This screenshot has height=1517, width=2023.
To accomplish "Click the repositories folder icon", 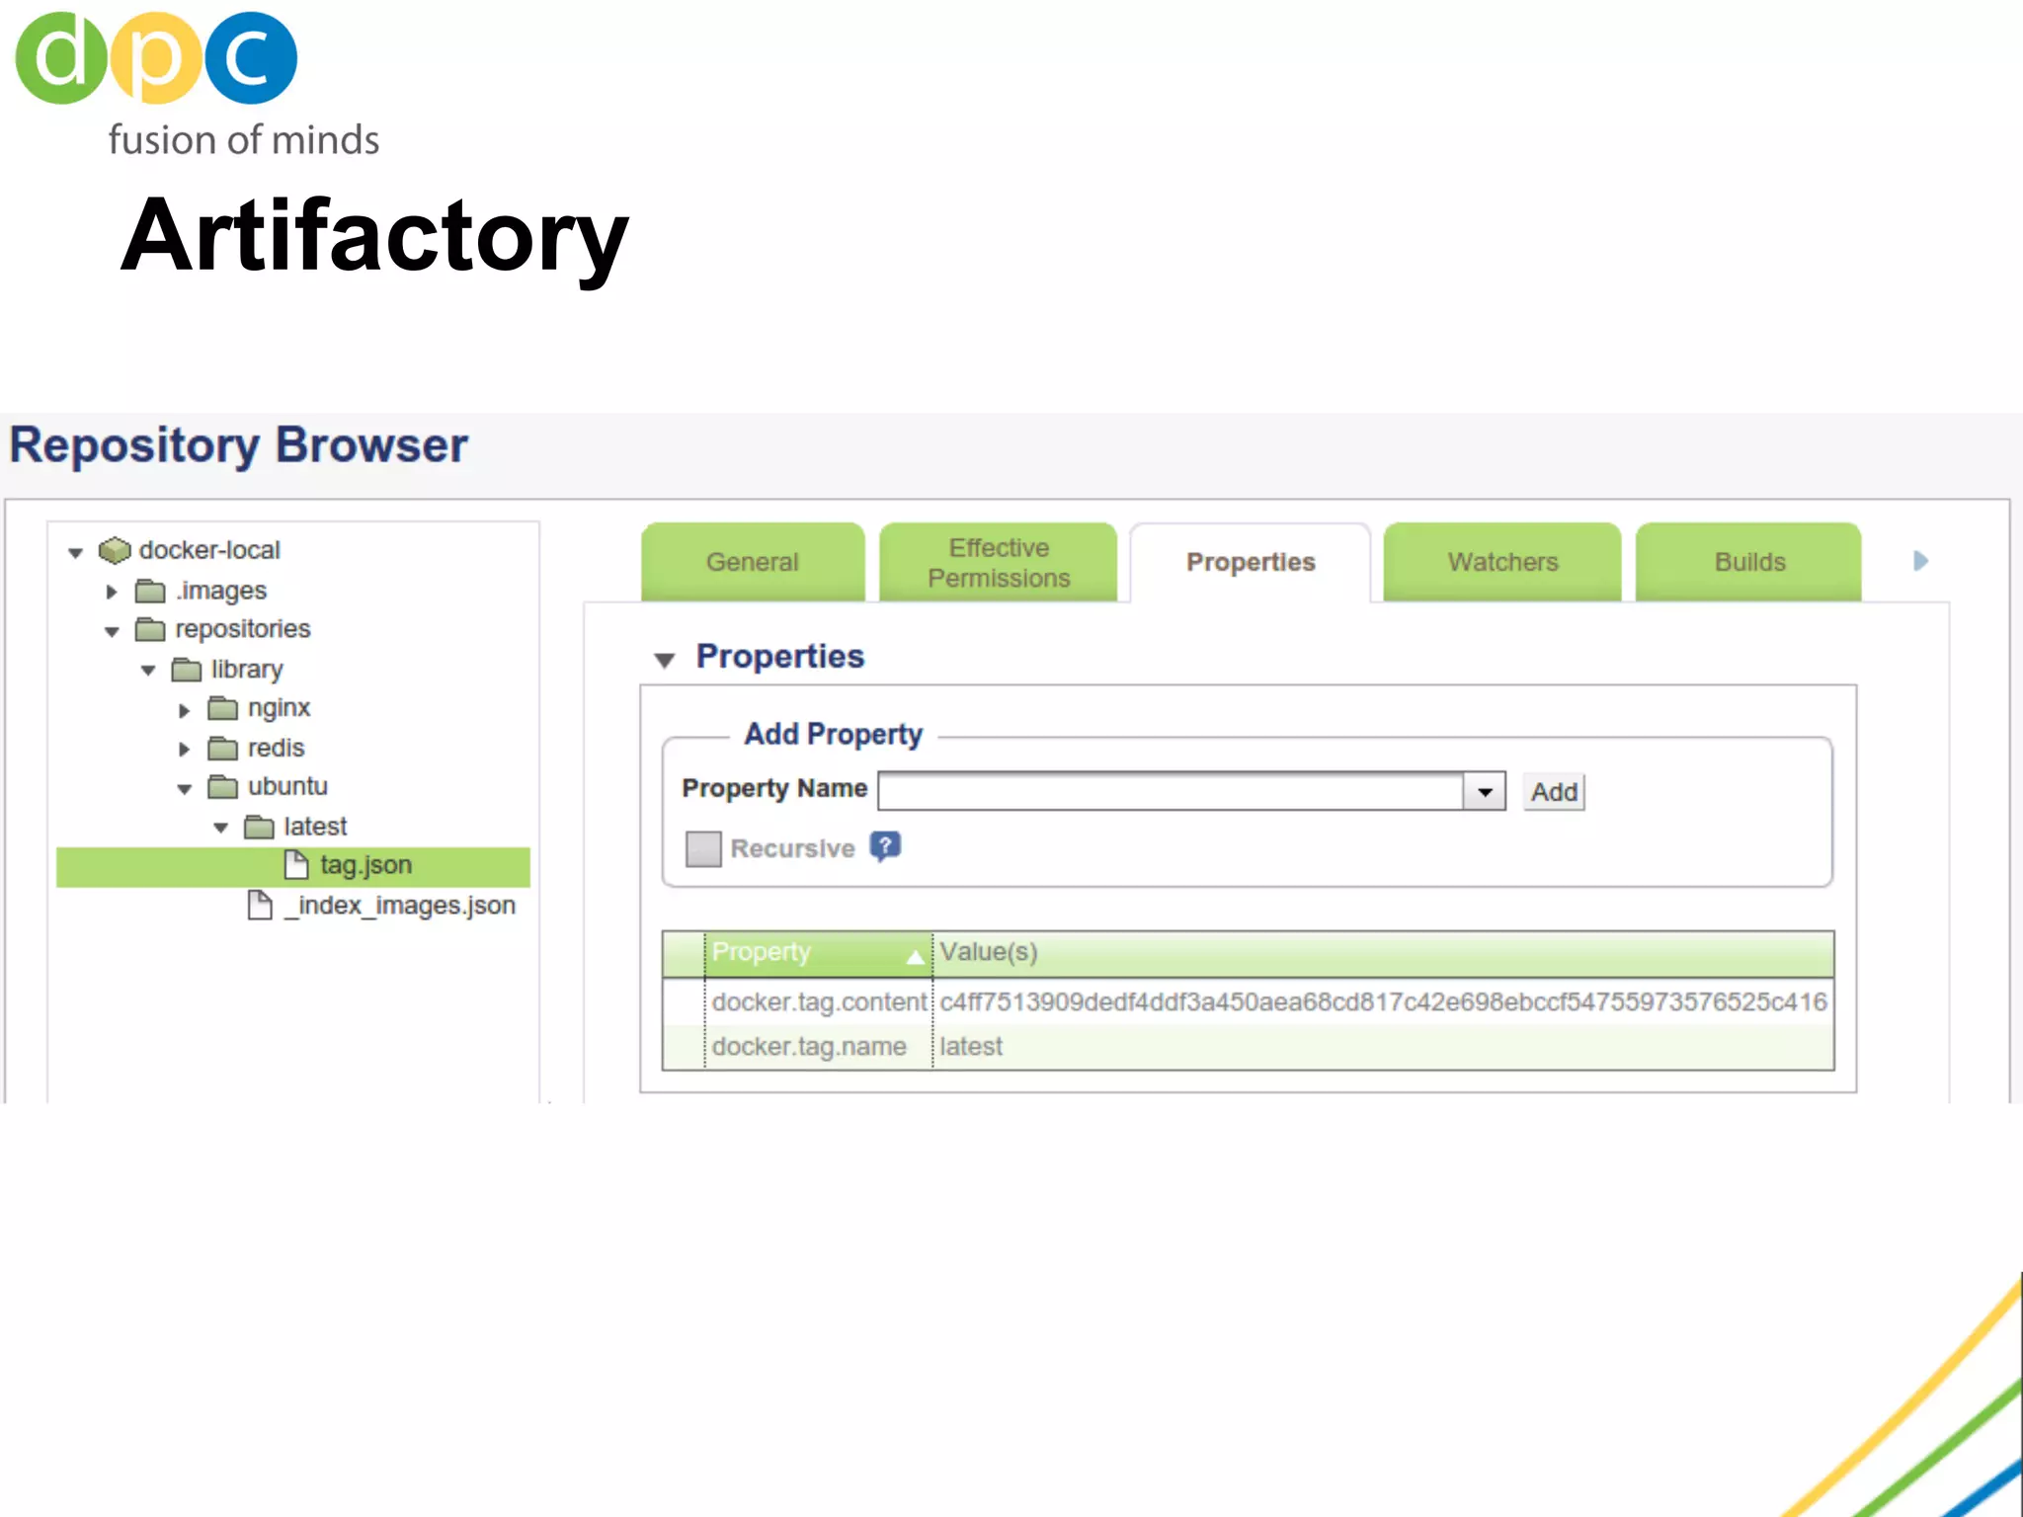I will pos(150,629).
